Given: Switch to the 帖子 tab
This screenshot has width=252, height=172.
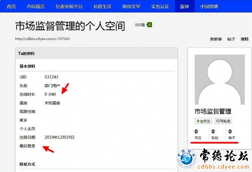Looking at the screenshot, I should [x=231, y=39].
